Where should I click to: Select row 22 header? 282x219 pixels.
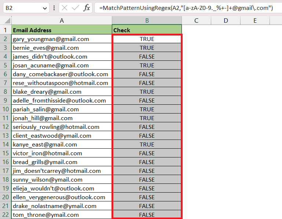[x=6, y=215]
